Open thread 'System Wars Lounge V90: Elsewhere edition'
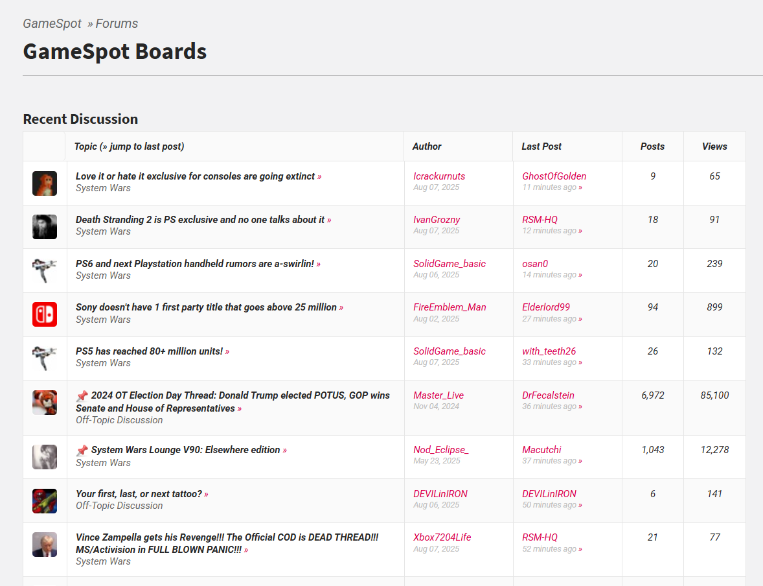 [185, 450]
